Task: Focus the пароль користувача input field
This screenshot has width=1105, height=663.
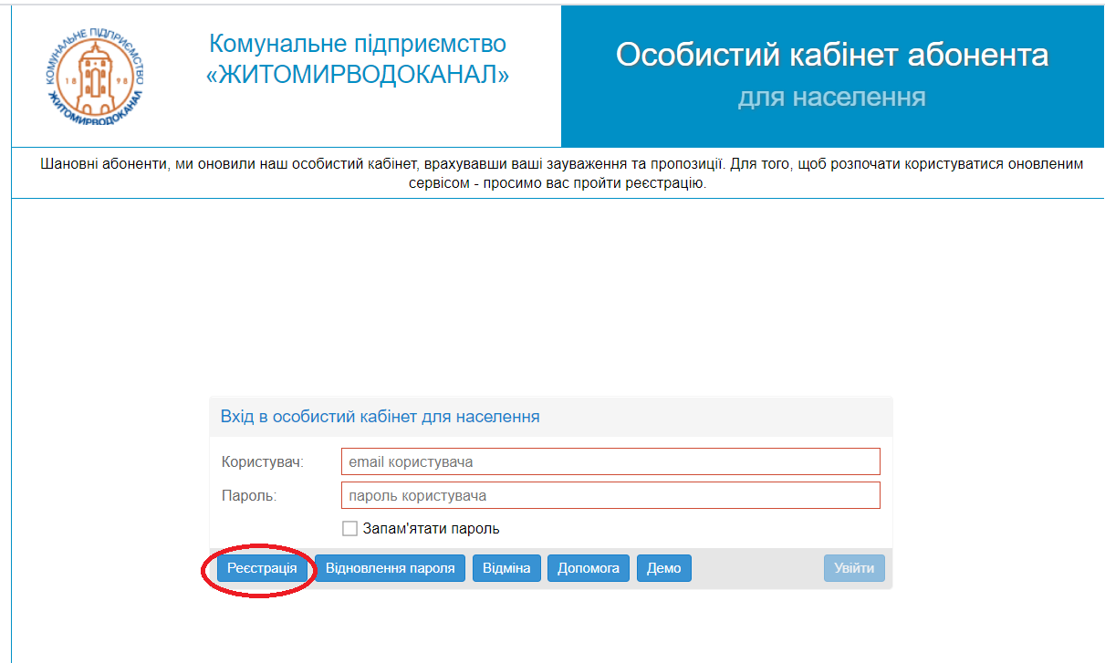Action: 610,496
